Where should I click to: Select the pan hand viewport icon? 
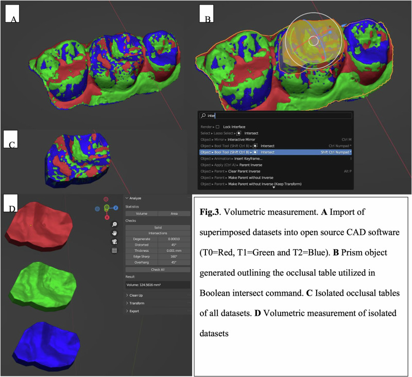tap(114, 233)
